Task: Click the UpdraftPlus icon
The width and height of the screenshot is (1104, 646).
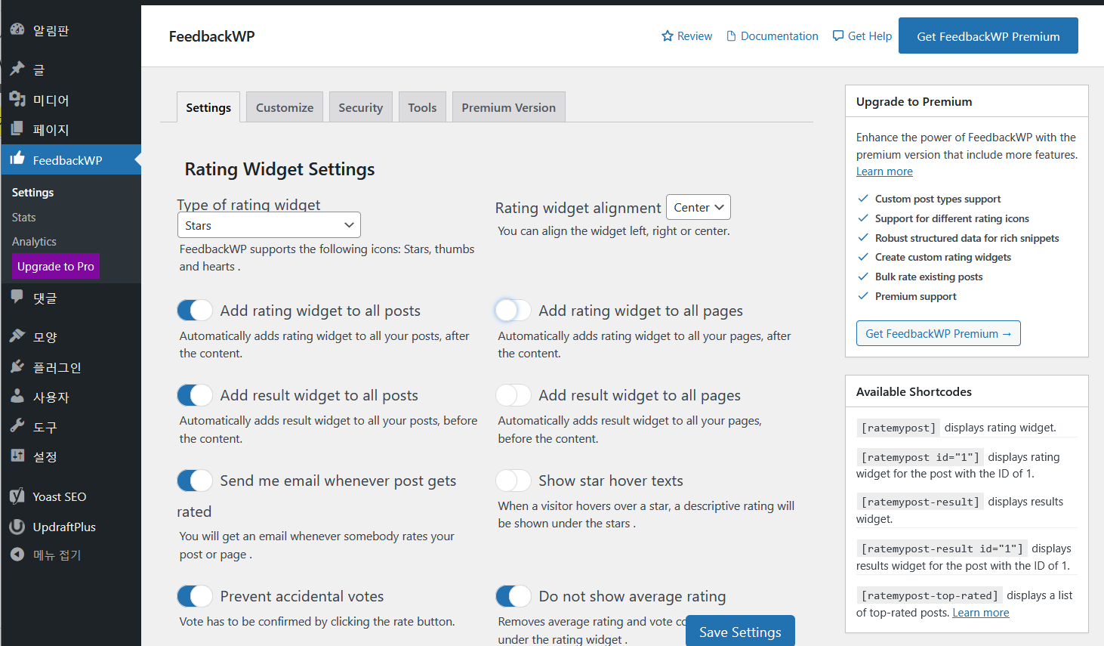Action: click(17, 527)
